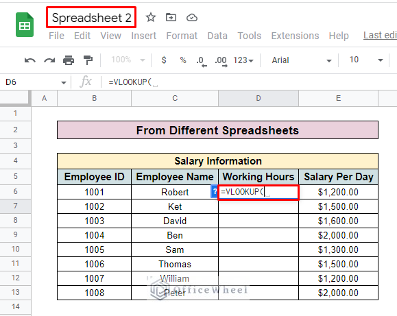
Task: Format as currency with dollar sign
Action: 164,60
